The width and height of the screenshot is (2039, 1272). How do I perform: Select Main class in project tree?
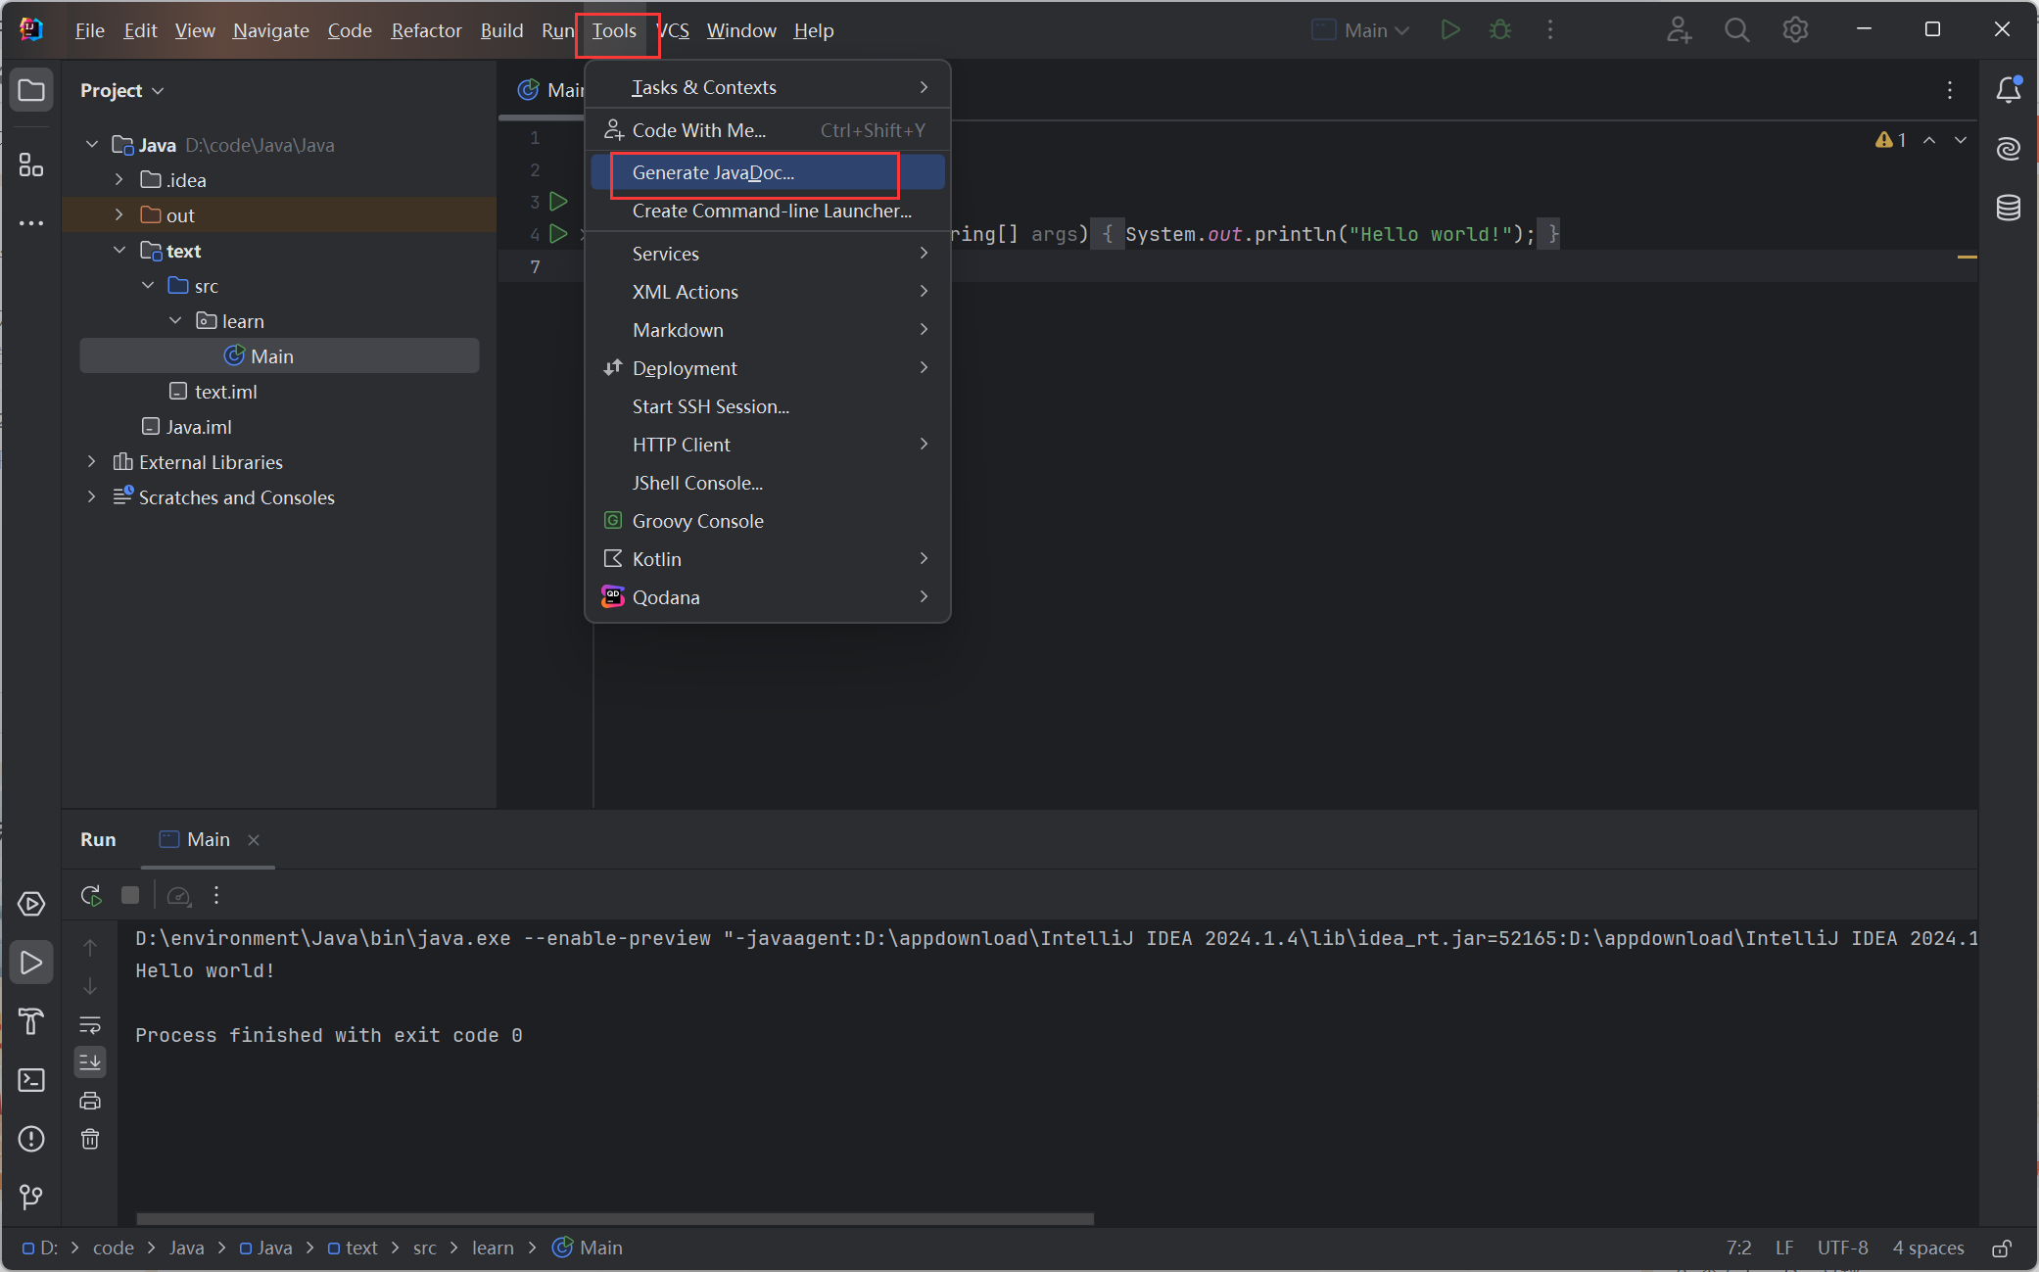pos(279,356)
